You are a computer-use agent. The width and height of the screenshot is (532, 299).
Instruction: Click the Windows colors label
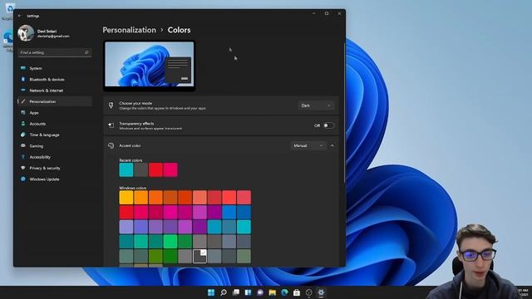(x=133, y=188)
